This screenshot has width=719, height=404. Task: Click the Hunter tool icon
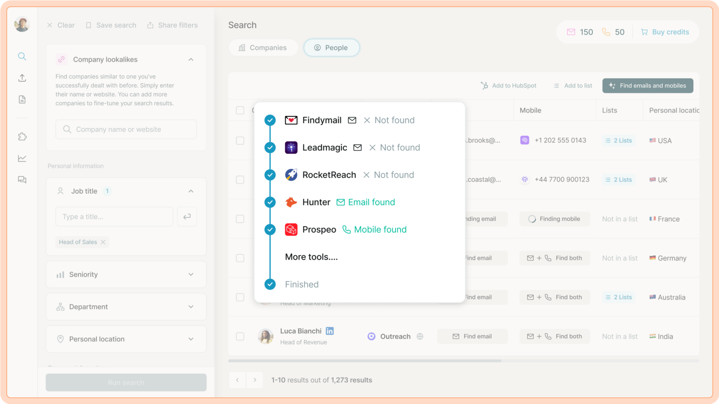pyautogui.click(x=291, y=202)
